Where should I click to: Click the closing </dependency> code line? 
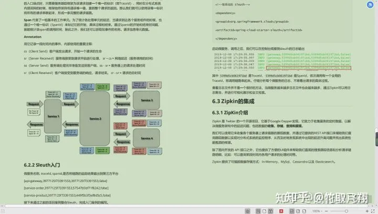pos(226,38)
